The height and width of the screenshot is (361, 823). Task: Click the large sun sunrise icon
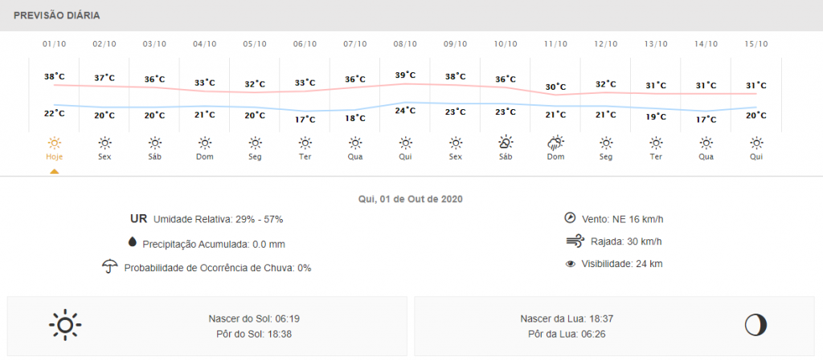pyautogui.click(x=65, y=324)
